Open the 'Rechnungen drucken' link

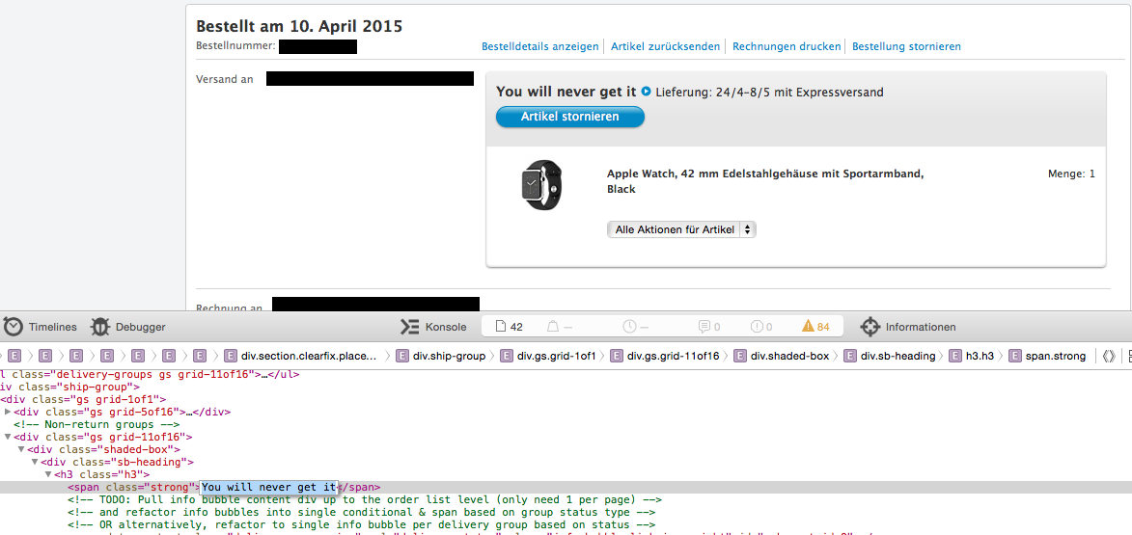[x=787, y=46]
